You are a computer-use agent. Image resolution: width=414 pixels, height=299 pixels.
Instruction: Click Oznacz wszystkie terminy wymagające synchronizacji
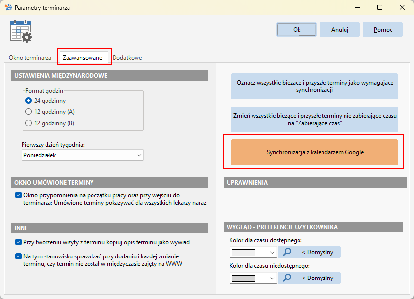[315, 86]
